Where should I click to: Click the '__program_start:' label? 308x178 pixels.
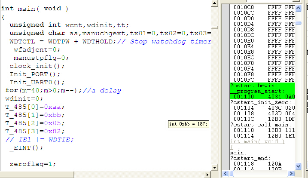pyautogui.click(x=257, y=91)
